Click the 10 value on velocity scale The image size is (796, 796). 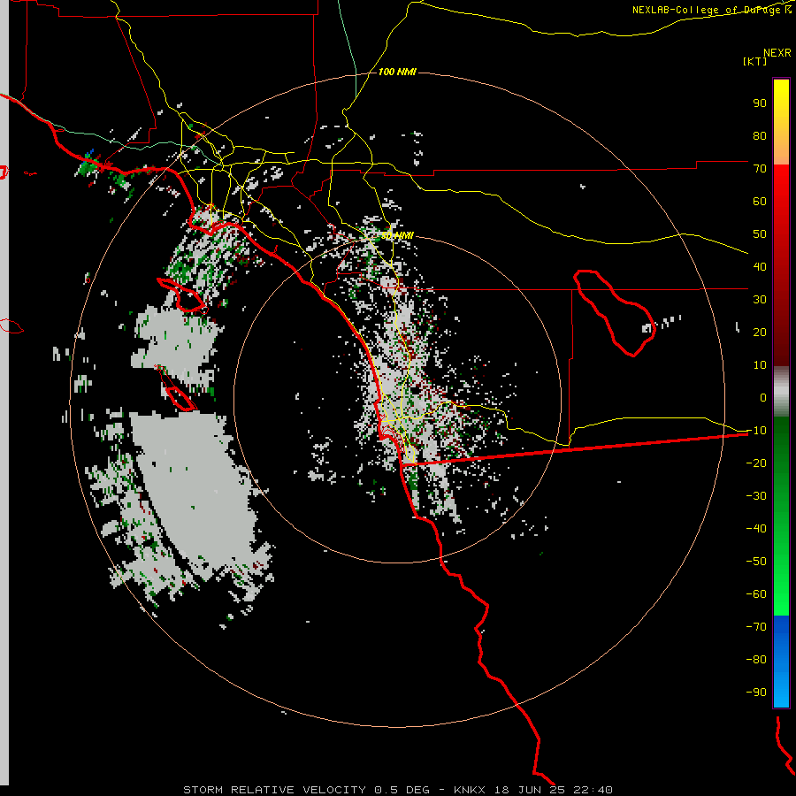760,365
